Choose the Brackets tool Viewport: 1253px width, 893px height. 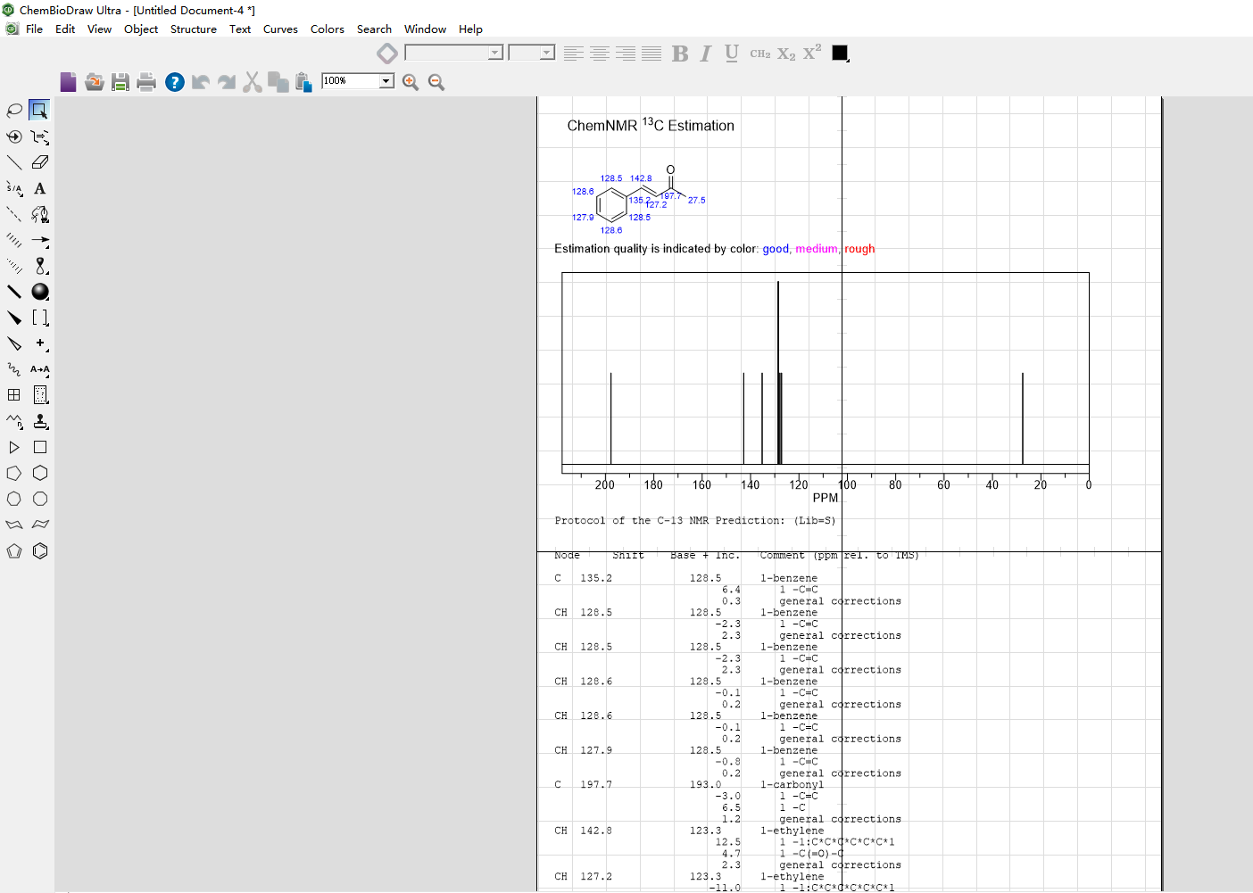coord(40,318)
